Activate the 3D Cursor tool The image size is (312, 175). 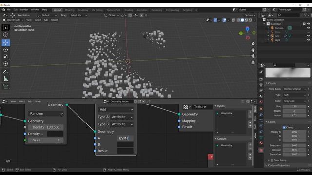click(x=6, y=35)
